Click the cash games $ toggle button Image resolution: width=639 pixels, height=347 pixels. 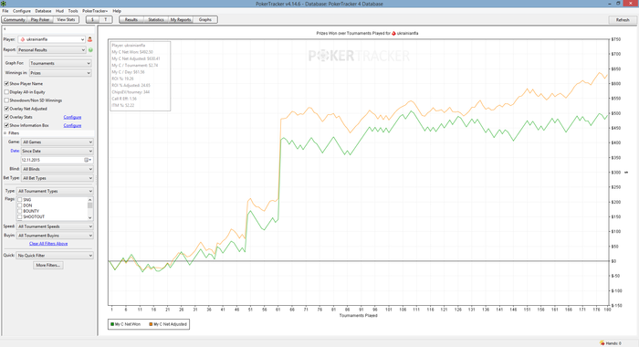click(92, 19)
